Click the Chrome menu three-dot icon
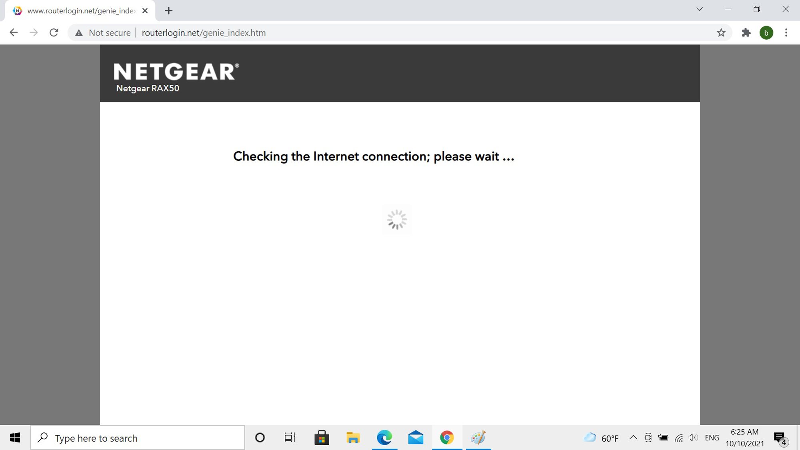The image size is (800, 450). [786, 32]
